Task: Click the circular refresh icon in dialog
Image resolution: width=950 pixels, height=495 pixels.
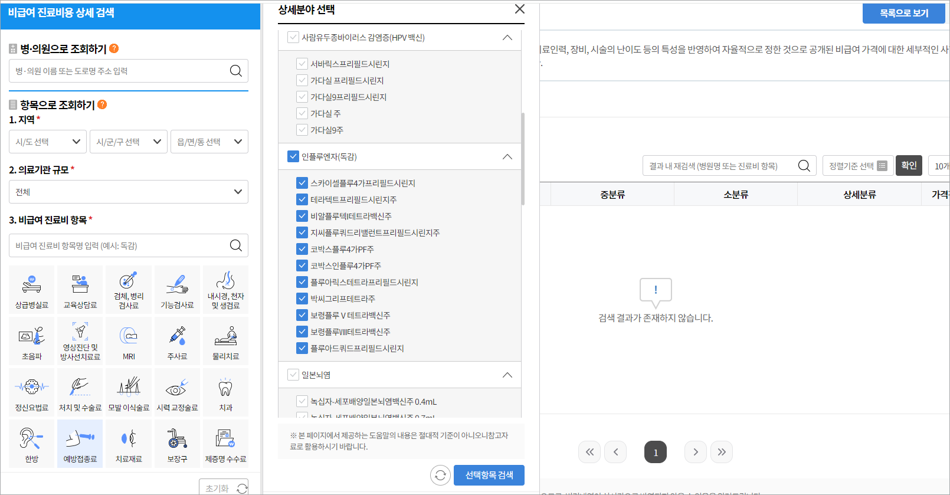Action: click(440, 475)
